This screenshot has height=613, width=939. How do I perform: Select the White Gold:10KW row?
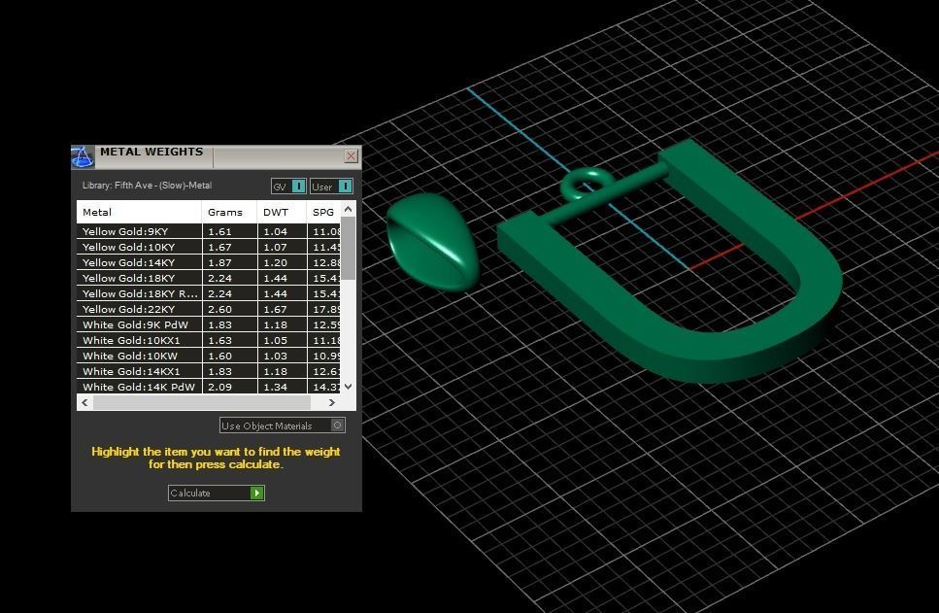[209, 356]
